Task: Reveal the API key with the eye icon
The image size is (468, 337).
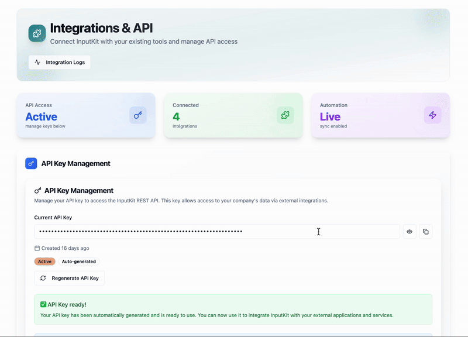Action: click(409, 232)
